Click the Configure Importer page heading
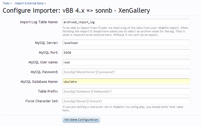201x126 pixels. pyautogui.click(x=76, y=11)
